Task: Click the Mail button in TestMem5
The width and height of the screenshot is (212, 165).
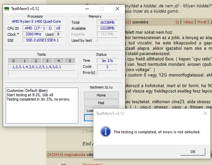Action: [x=101, y=103]
